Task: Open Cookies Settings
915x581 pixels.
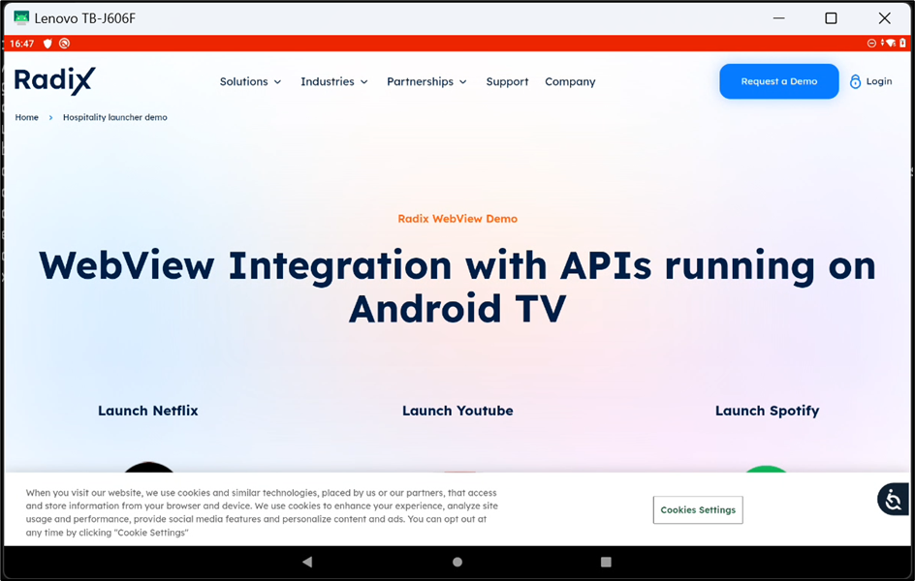Action: coord(698,510)
